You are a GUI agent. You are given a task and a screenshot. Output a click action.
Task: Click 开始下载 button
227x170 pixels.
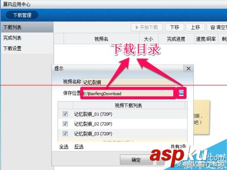[x=147, y=27]
